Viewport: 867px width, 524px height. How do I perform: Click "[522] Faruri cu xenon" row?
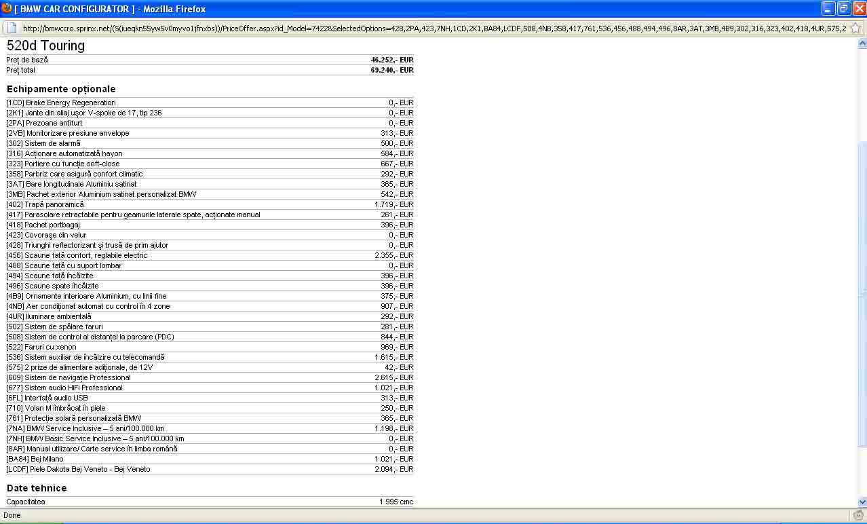pyautogui.click(x=210, y=347)
